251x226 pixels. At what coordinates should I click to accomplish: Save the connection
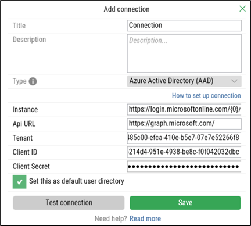point(185,203)
